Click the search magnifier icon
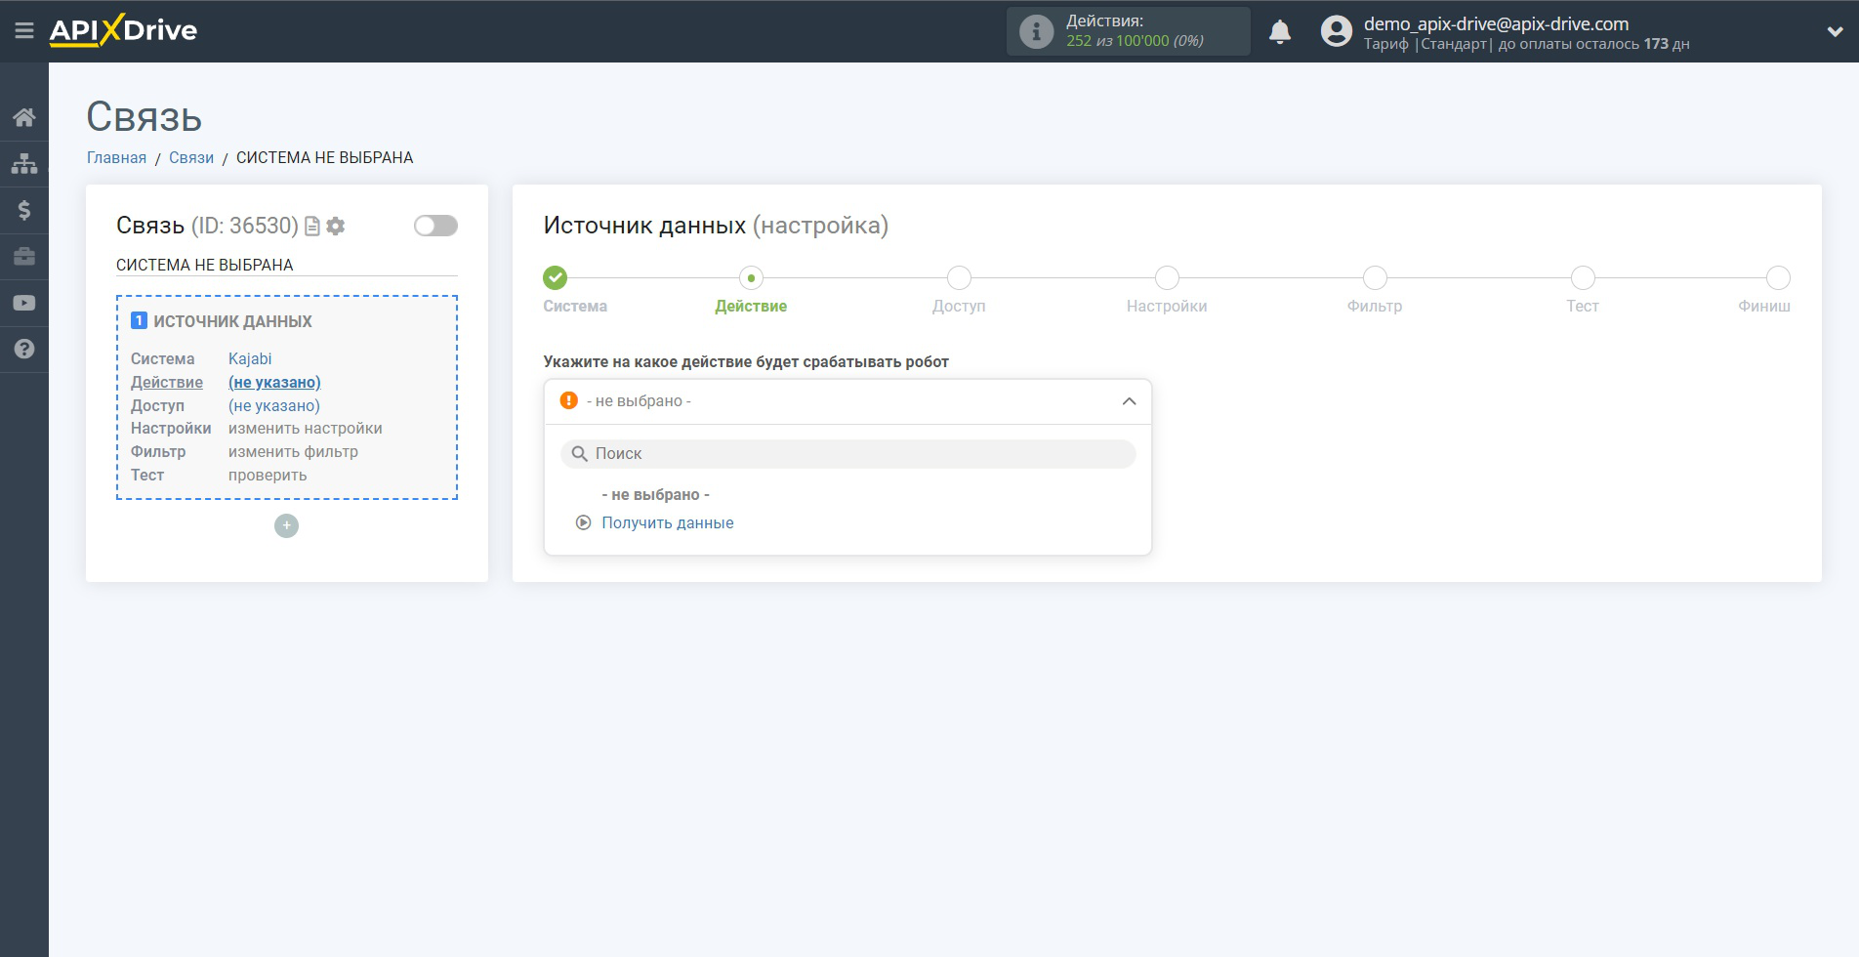This screenshot has width=1859, height=957. (x=580, y=454)
